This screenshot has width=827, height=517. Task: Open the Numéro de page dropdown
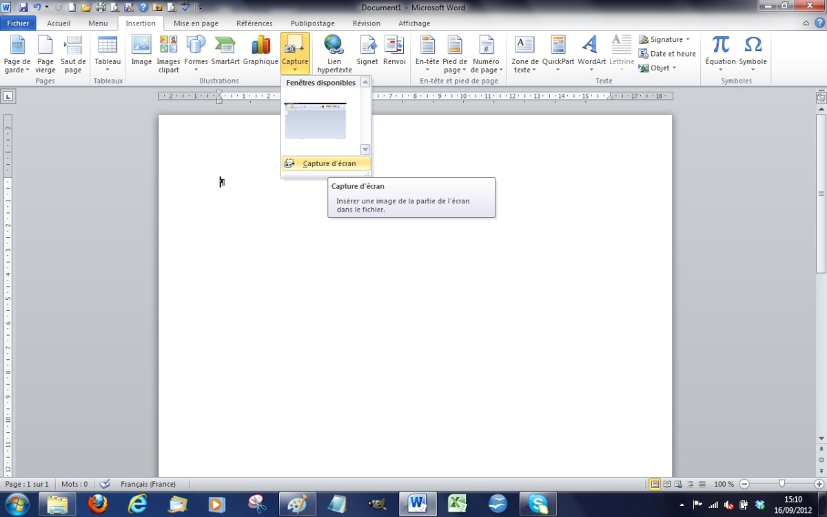click(x=487, y=54)
